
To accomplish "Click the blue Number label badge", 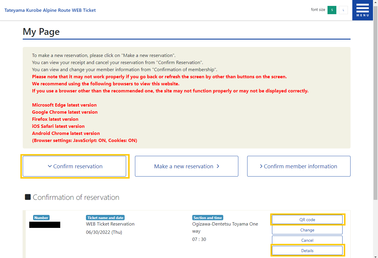I will point(41,218).
